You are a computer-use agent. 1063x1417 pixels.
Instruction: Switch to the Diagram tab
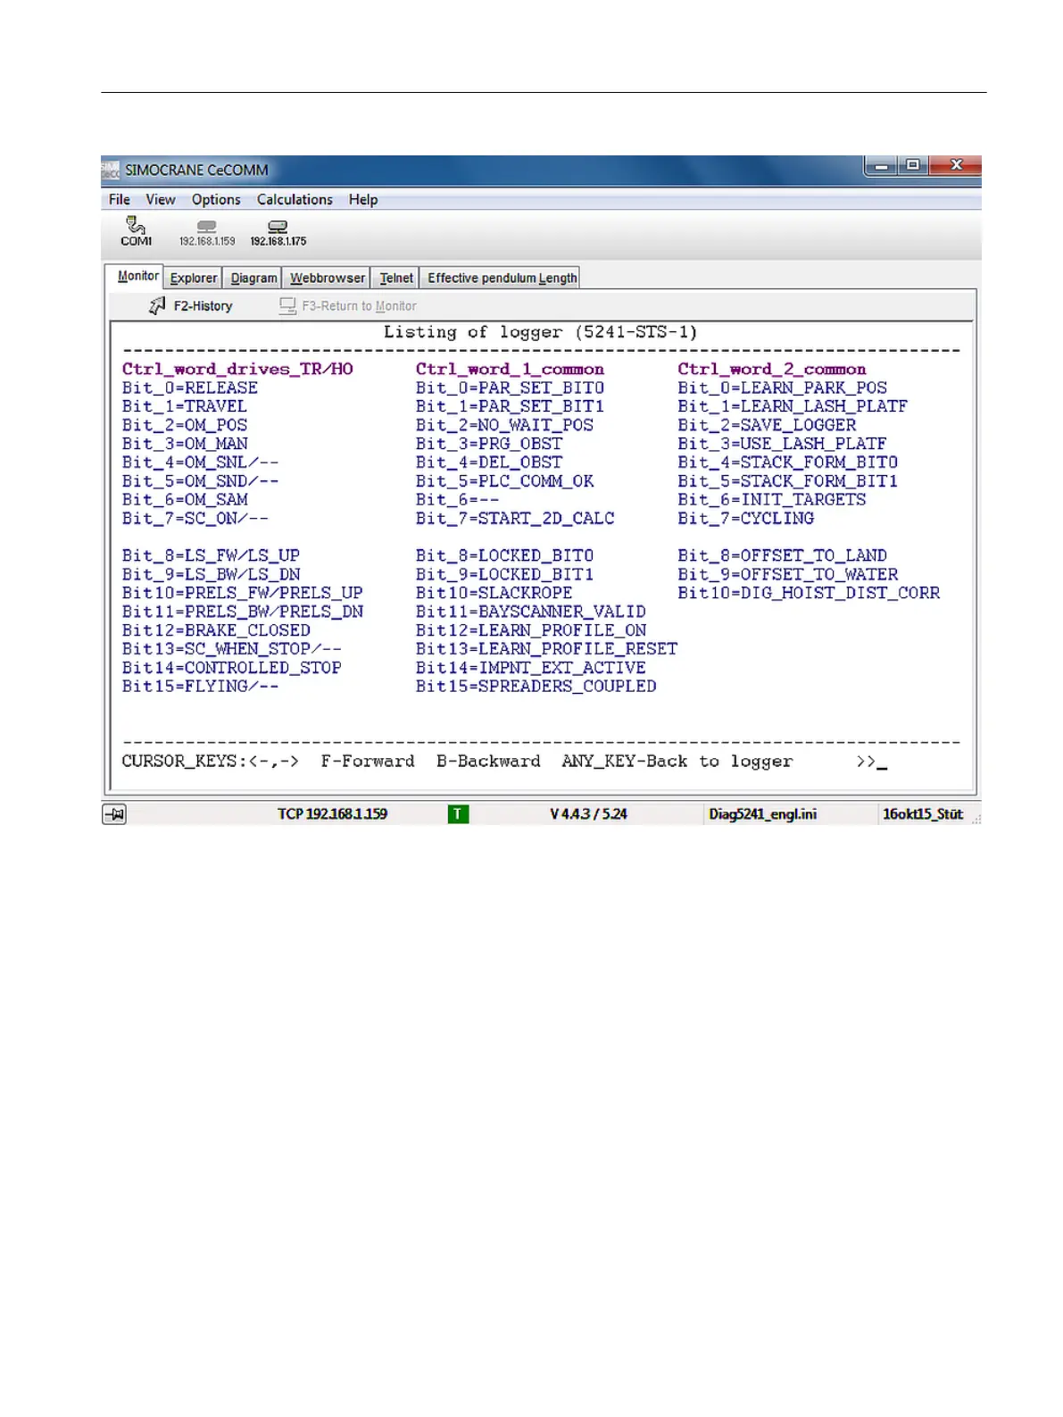(x=253, y=279)
